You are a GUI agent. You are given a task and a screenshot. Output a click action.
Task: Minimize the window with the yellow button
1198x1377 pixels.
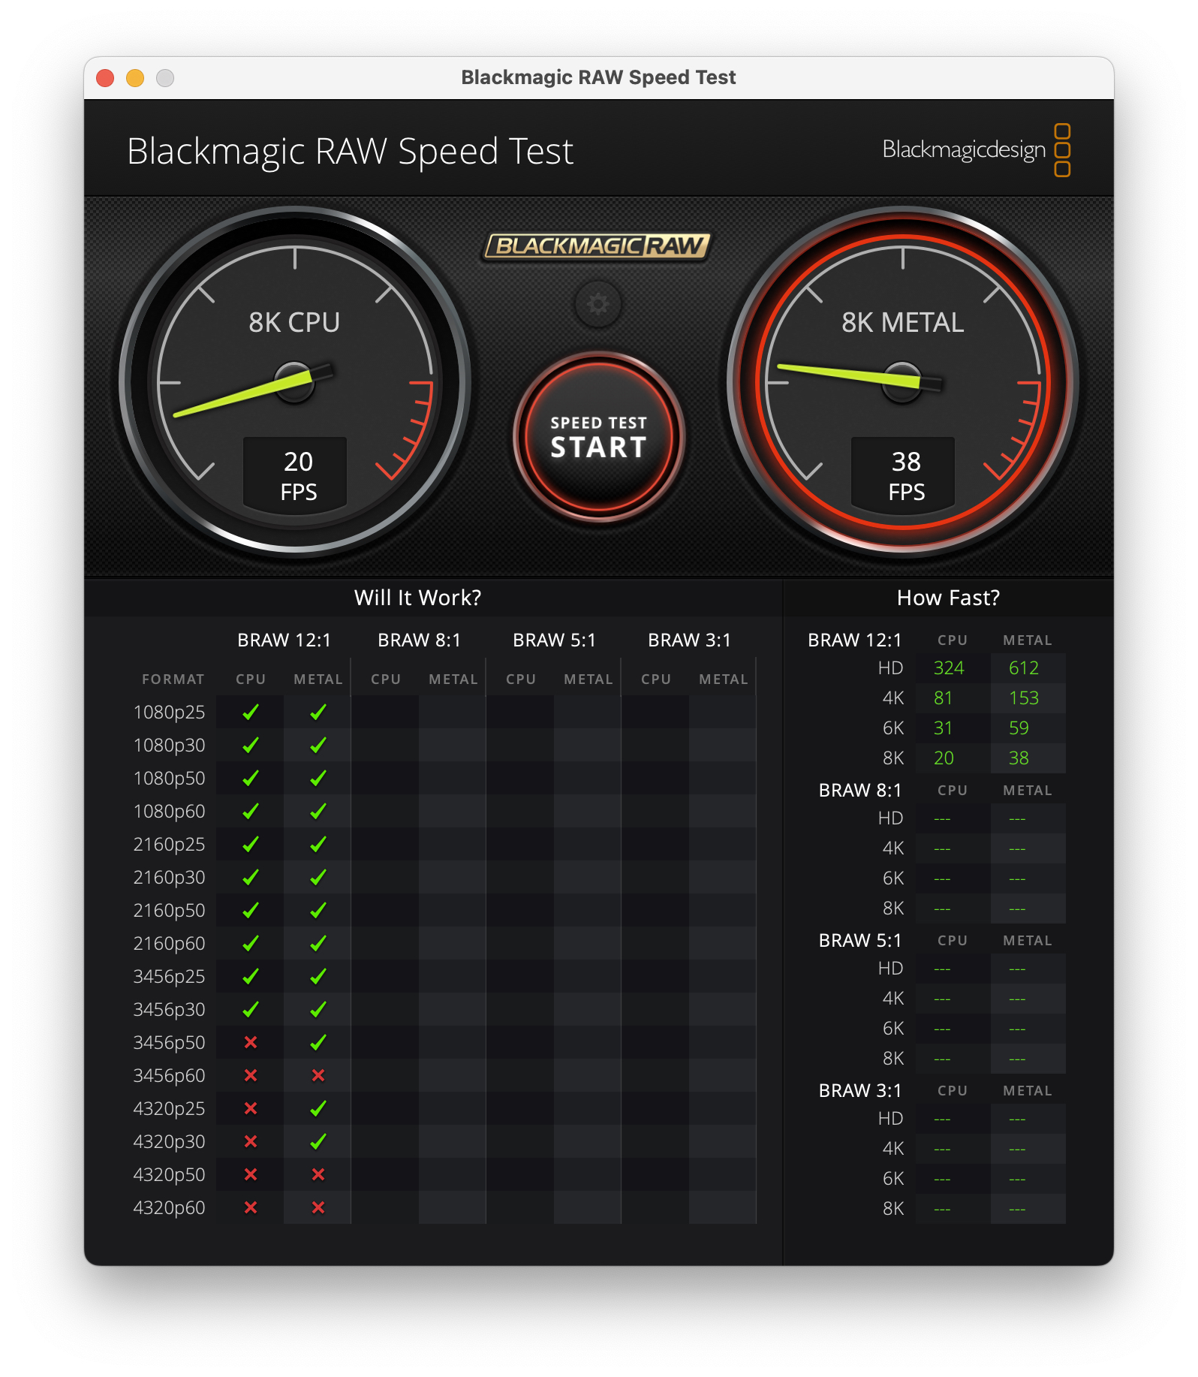tap(135, 78)
